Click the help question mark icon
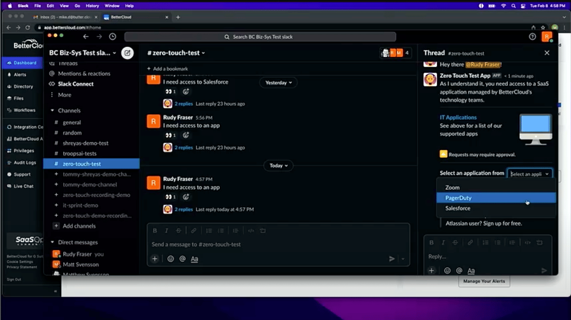 tap(532, 37)
